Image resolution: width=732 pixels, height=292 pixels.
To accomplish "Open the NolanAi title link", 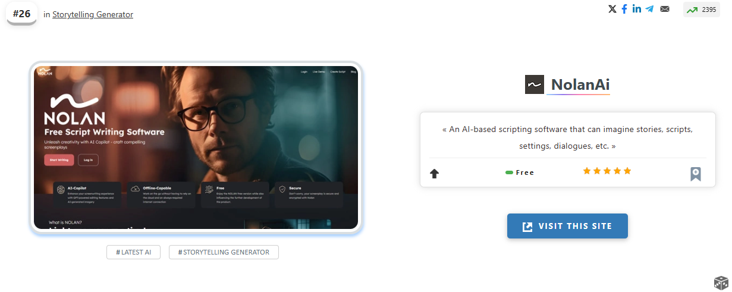I will tap(580, 84).
